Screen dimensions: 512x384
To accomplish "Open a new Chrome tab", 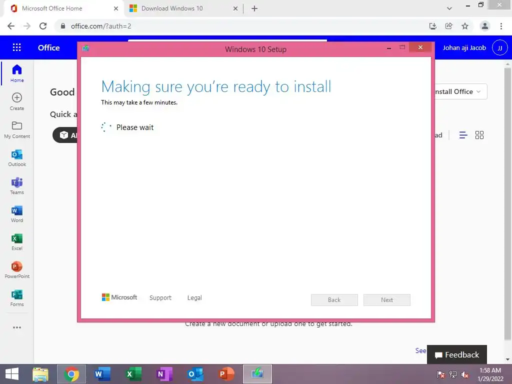I will coord(254,8).
